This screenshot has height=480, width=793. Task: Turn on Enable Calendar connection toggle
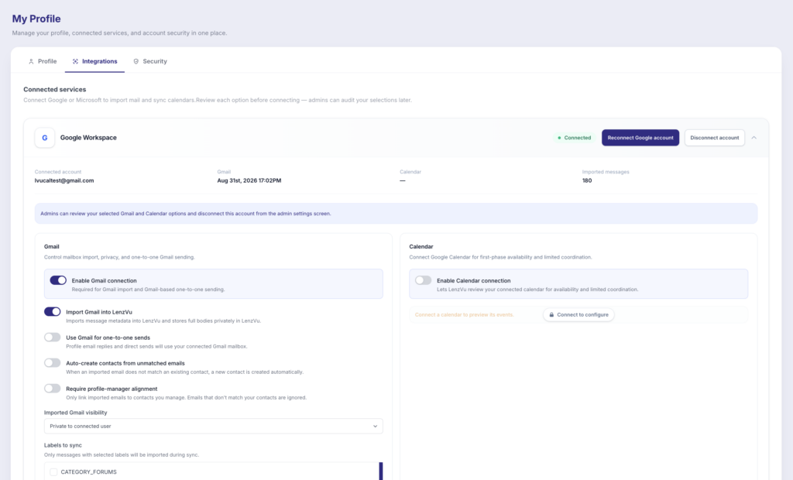coord(424,280)
